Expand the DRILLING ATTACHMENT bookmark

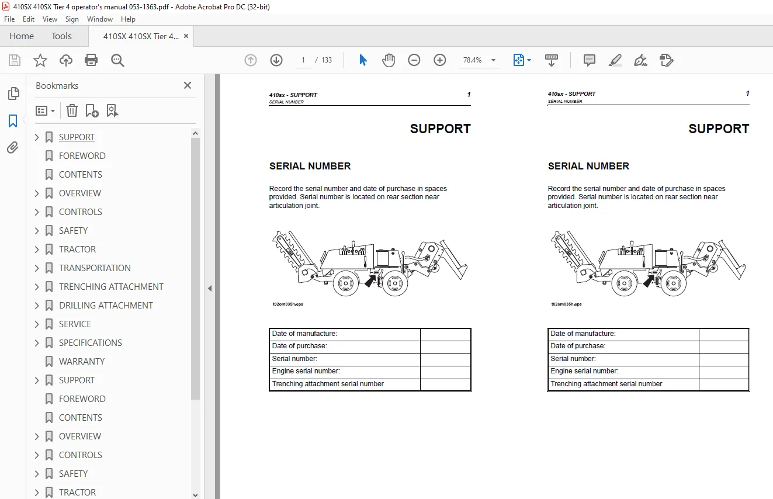(37, 306)
